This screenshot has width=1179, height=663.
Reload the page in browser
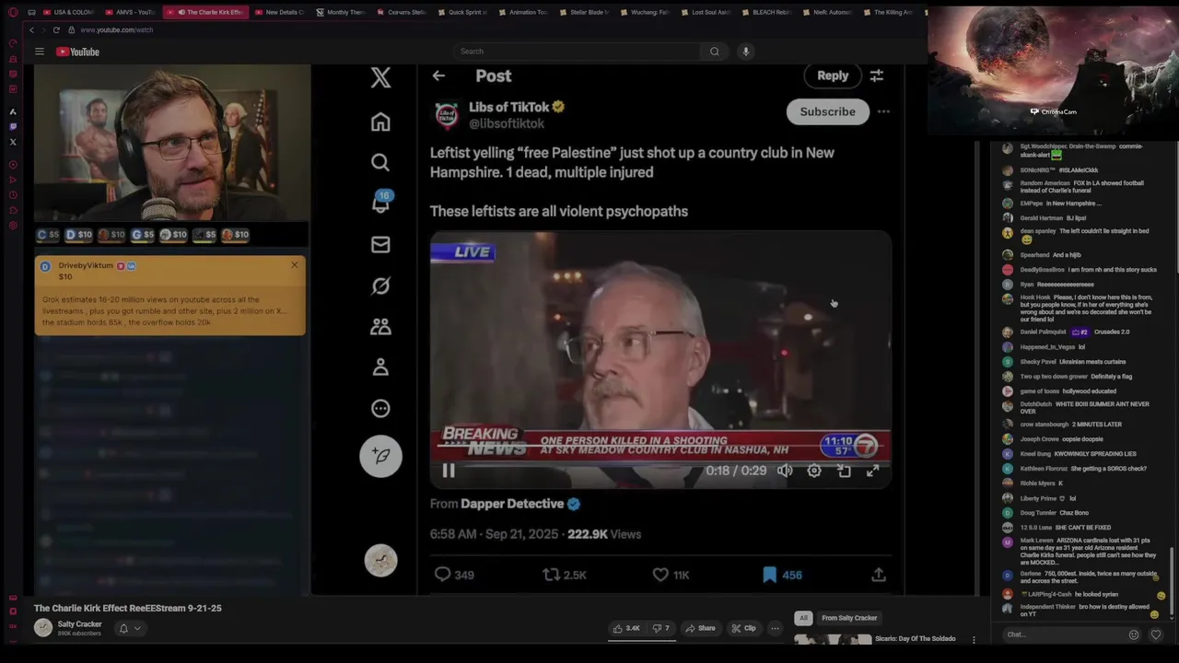pyautogui.click(x=56, y=29)
